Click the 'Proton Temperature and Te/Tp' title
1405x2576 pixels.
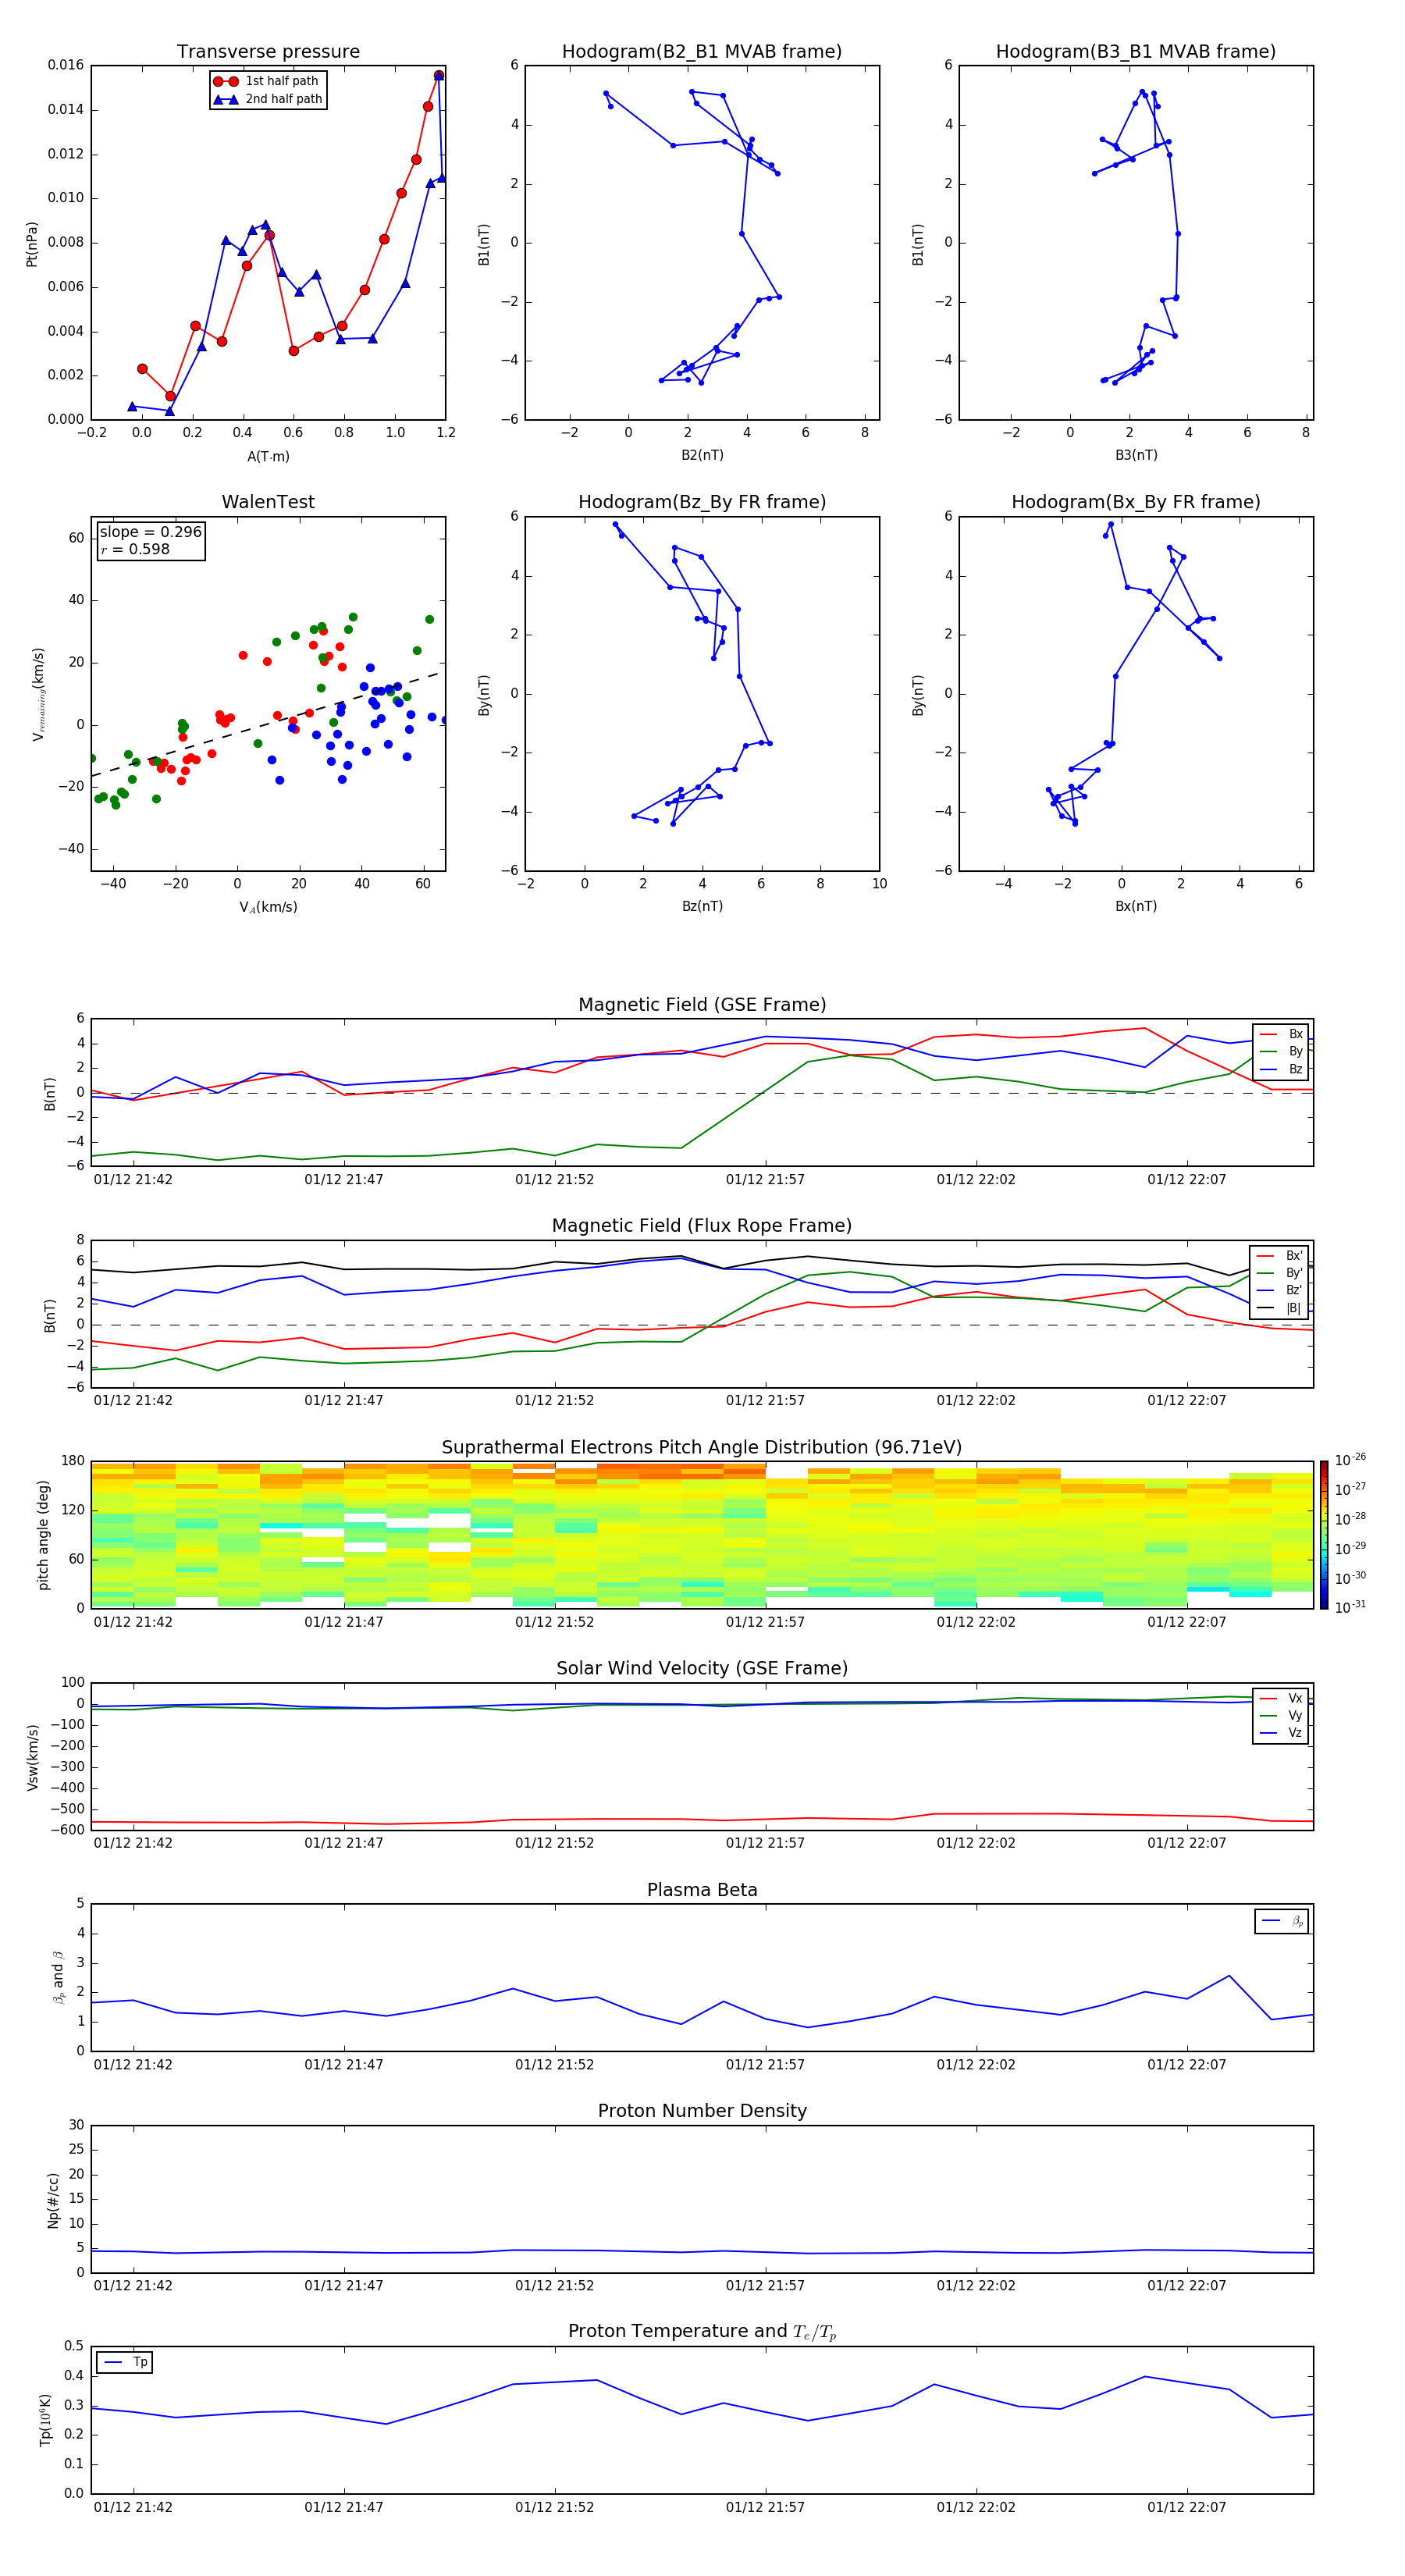702,2332
